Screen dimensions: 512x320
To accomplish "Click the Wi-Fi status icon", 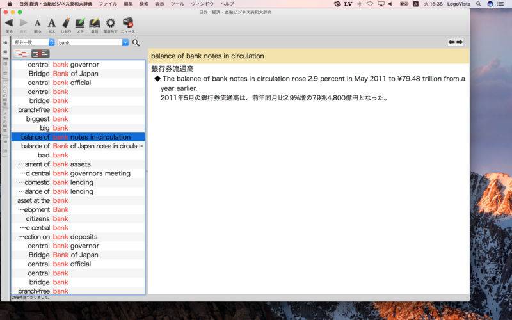I will pyautogui.click(x=370, y=4).
